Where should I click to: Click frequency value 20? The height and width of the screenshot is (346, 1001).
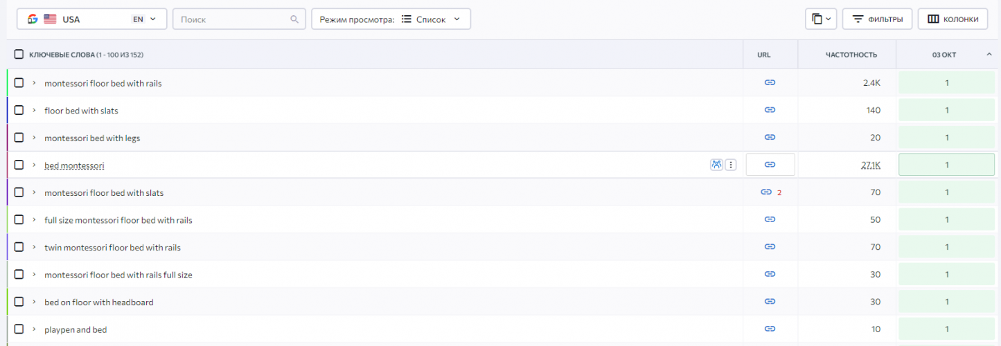tap(876, 137)
